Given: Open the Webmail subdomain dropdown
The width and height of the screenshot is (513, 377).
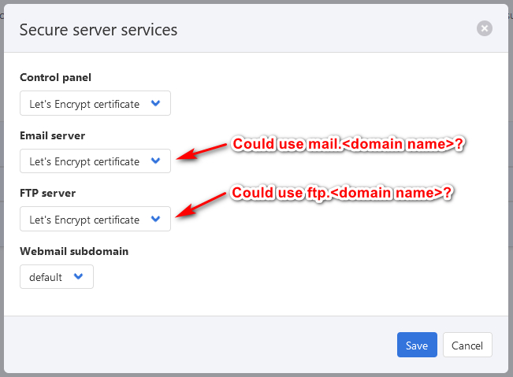Looking at the screenshot, I should (56, 277).
